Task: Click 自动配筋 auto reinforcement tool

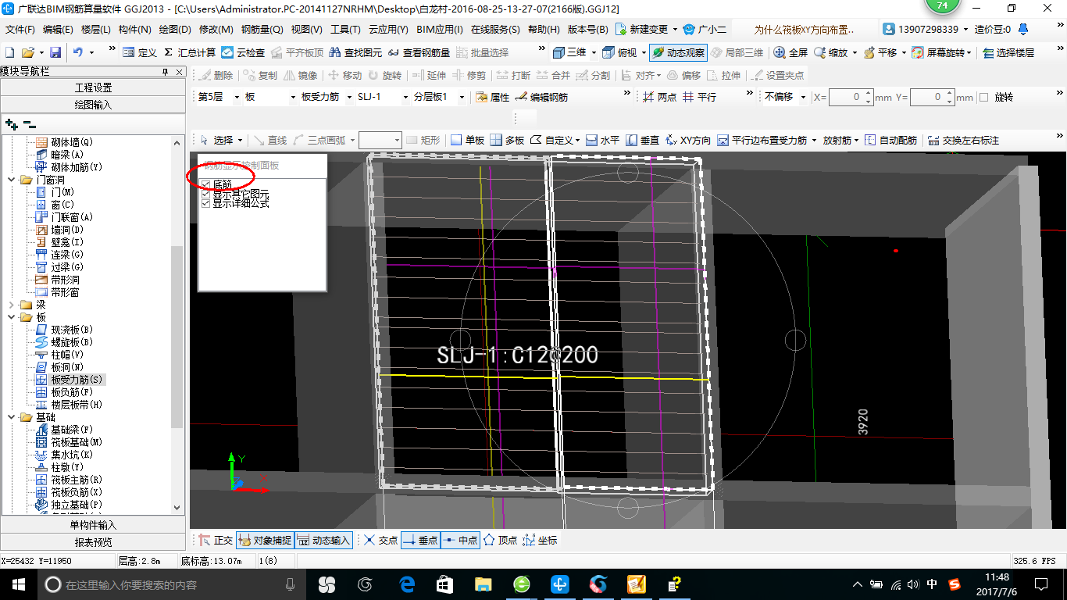Action: click(x=891, y=141)
